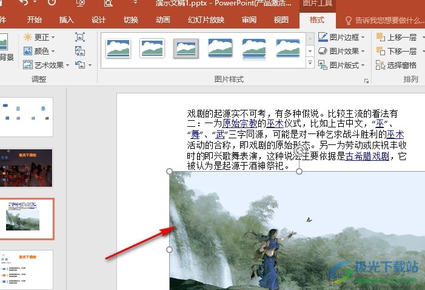Open the 艺术效果 artistic effects menu
425x290 pixels.
coord(46,65)
